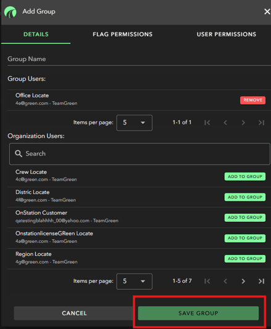Jump to last page of Organization Users
Image resolution: width=271 pixels, height=329 pixels.
tap(261, 281)
